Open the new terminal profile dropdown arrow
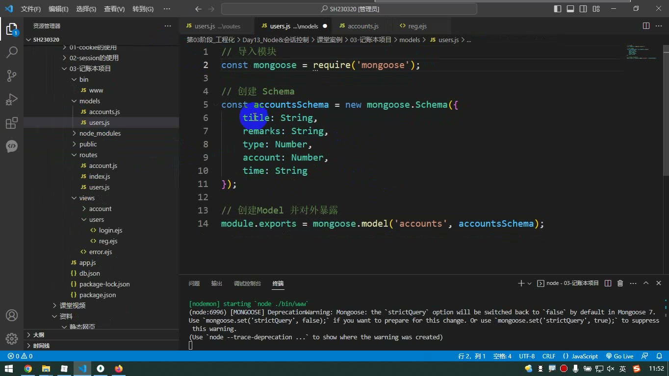 coord(530,283)
